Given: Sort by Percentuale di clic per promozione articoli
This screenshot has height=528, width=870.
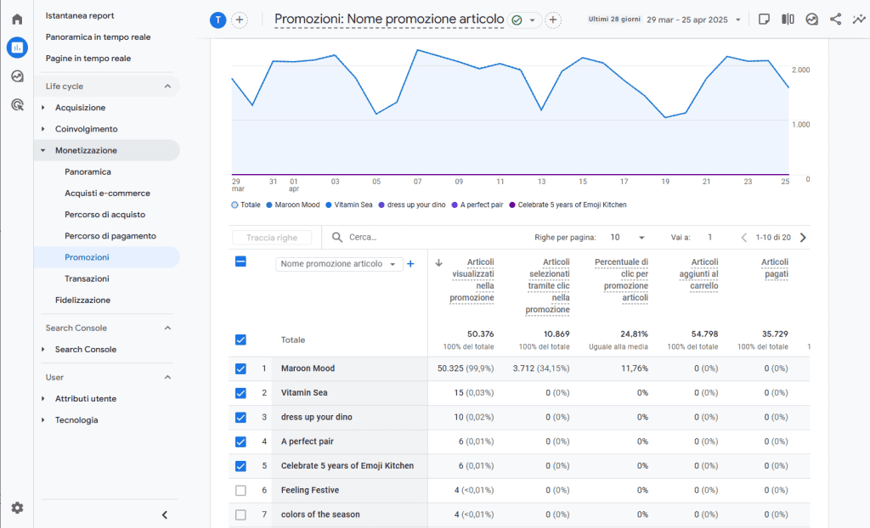Looking at the screenshot, I should (x=621, y=280).
